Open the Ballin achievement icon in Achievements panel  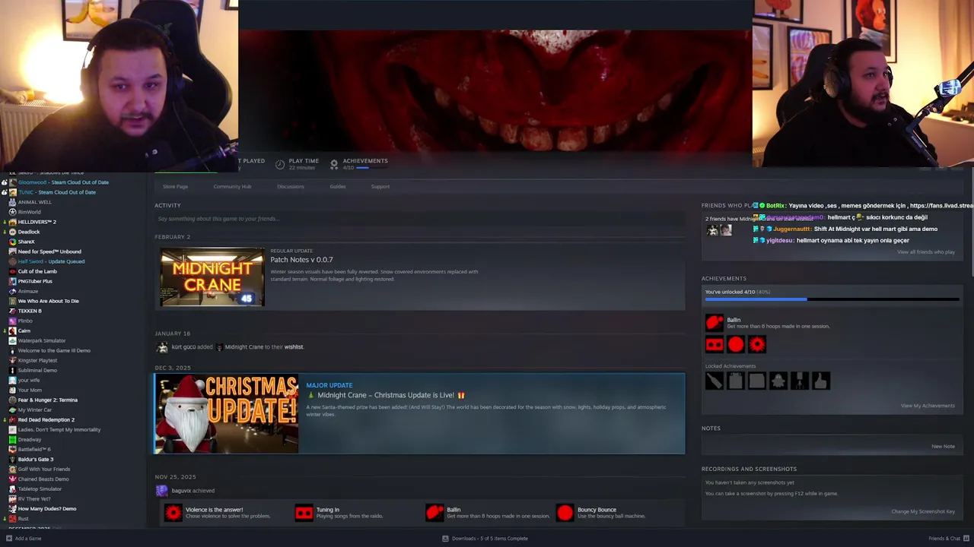[714, 323]
